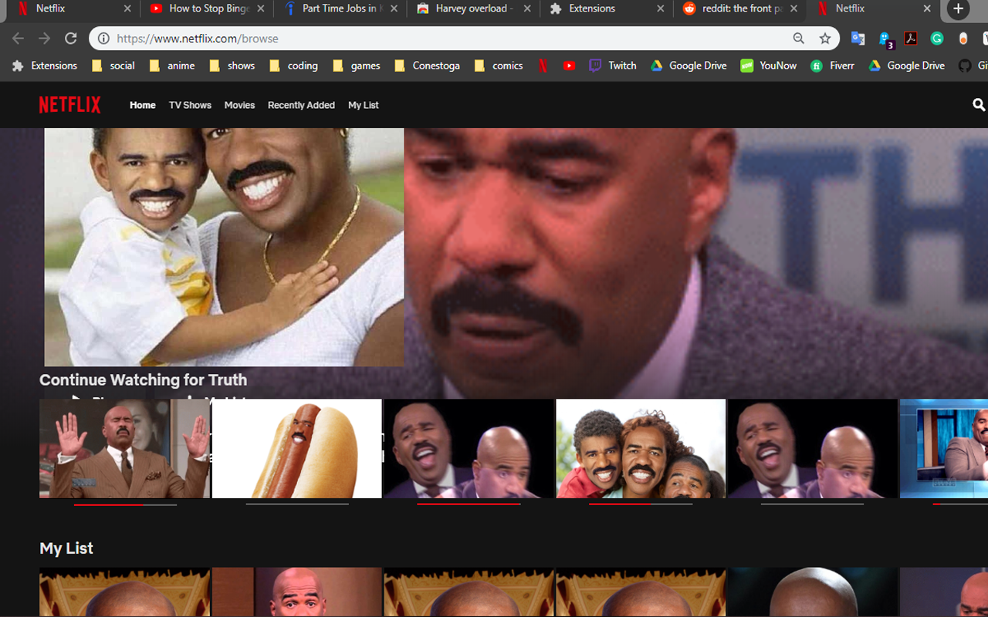
Task: Switch to the Harvey overload tab
Action: [x=472, y=9]
